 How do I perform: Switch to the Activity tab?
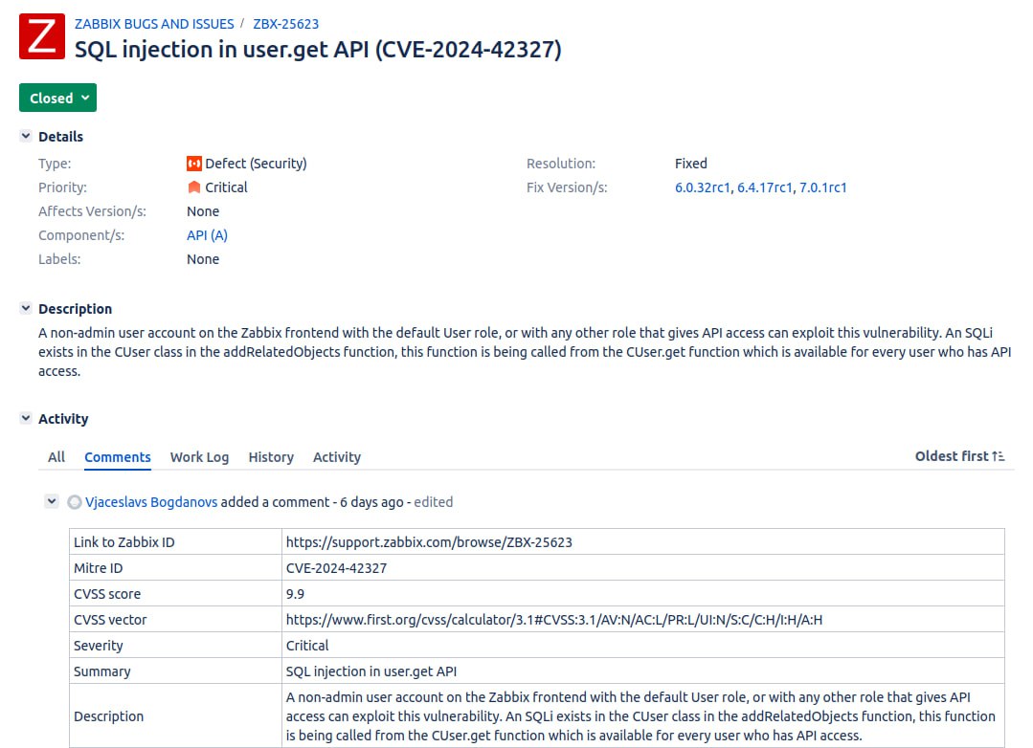tap(337, 457)
